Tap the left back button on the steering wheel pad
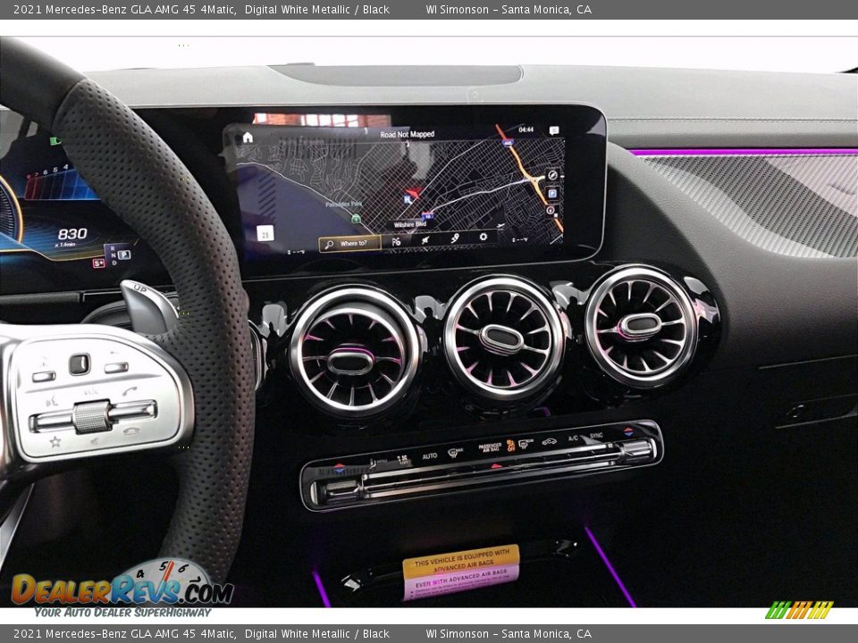This screenshot has height=643, width=858. [x=44, y=376]
